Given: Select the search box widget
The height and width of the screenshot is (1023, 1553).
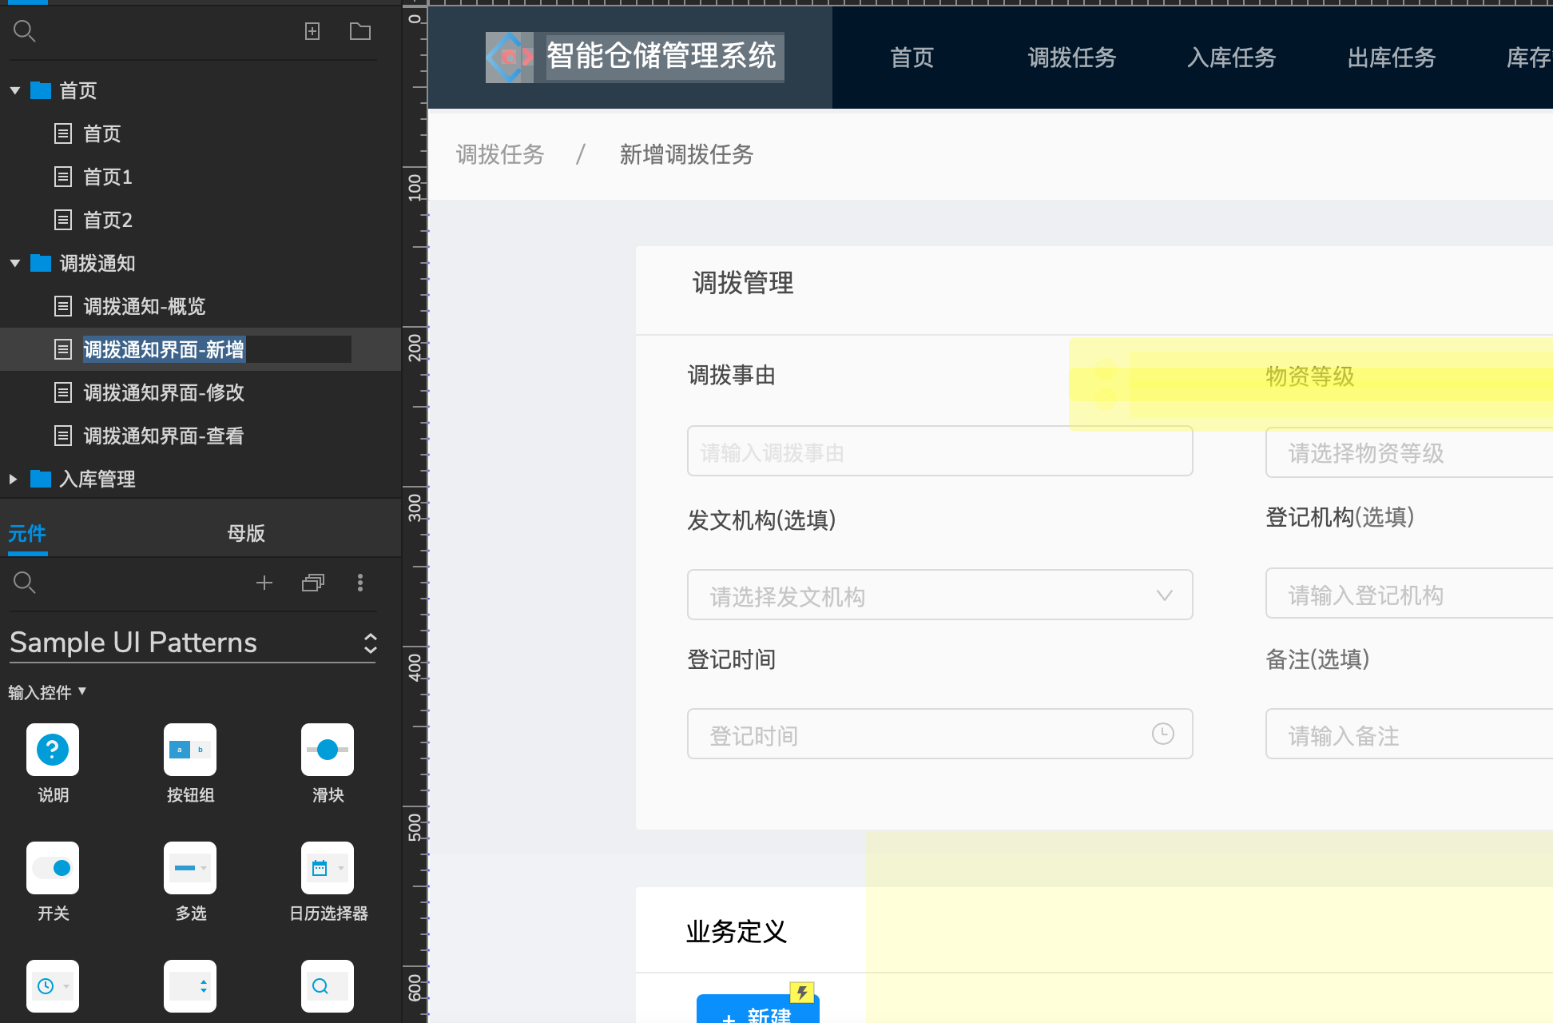Looking at the screenshot, I should [x=328, y=986].
